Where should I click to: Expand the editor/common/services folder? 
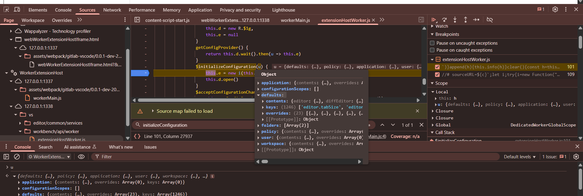[20, 123]
